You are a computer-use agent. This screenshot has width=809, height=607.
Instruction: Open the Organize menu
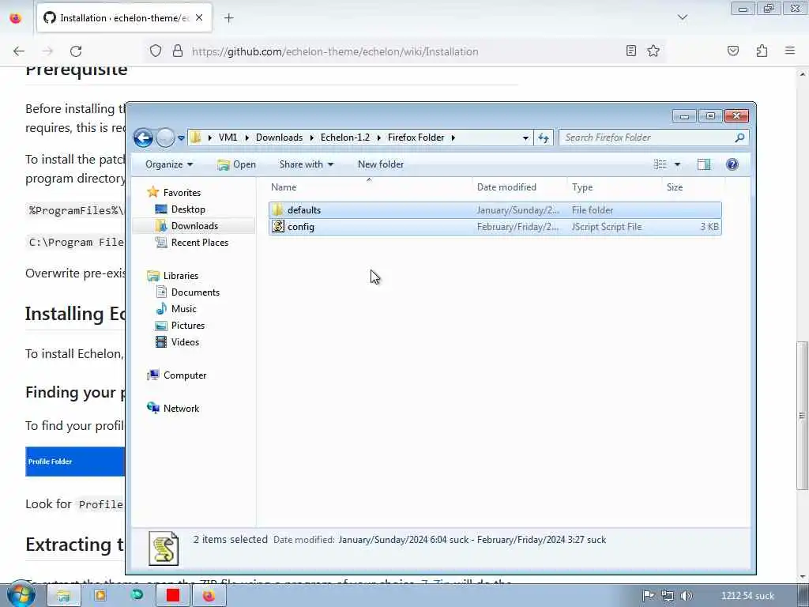[169, 164]
